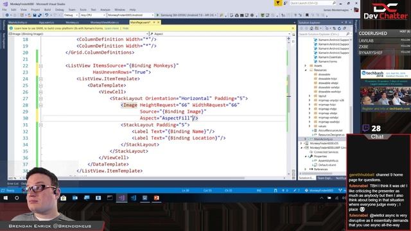Collapse the StackLayout block at line 27
Screen dimensions: 411x231
point(40,99)
